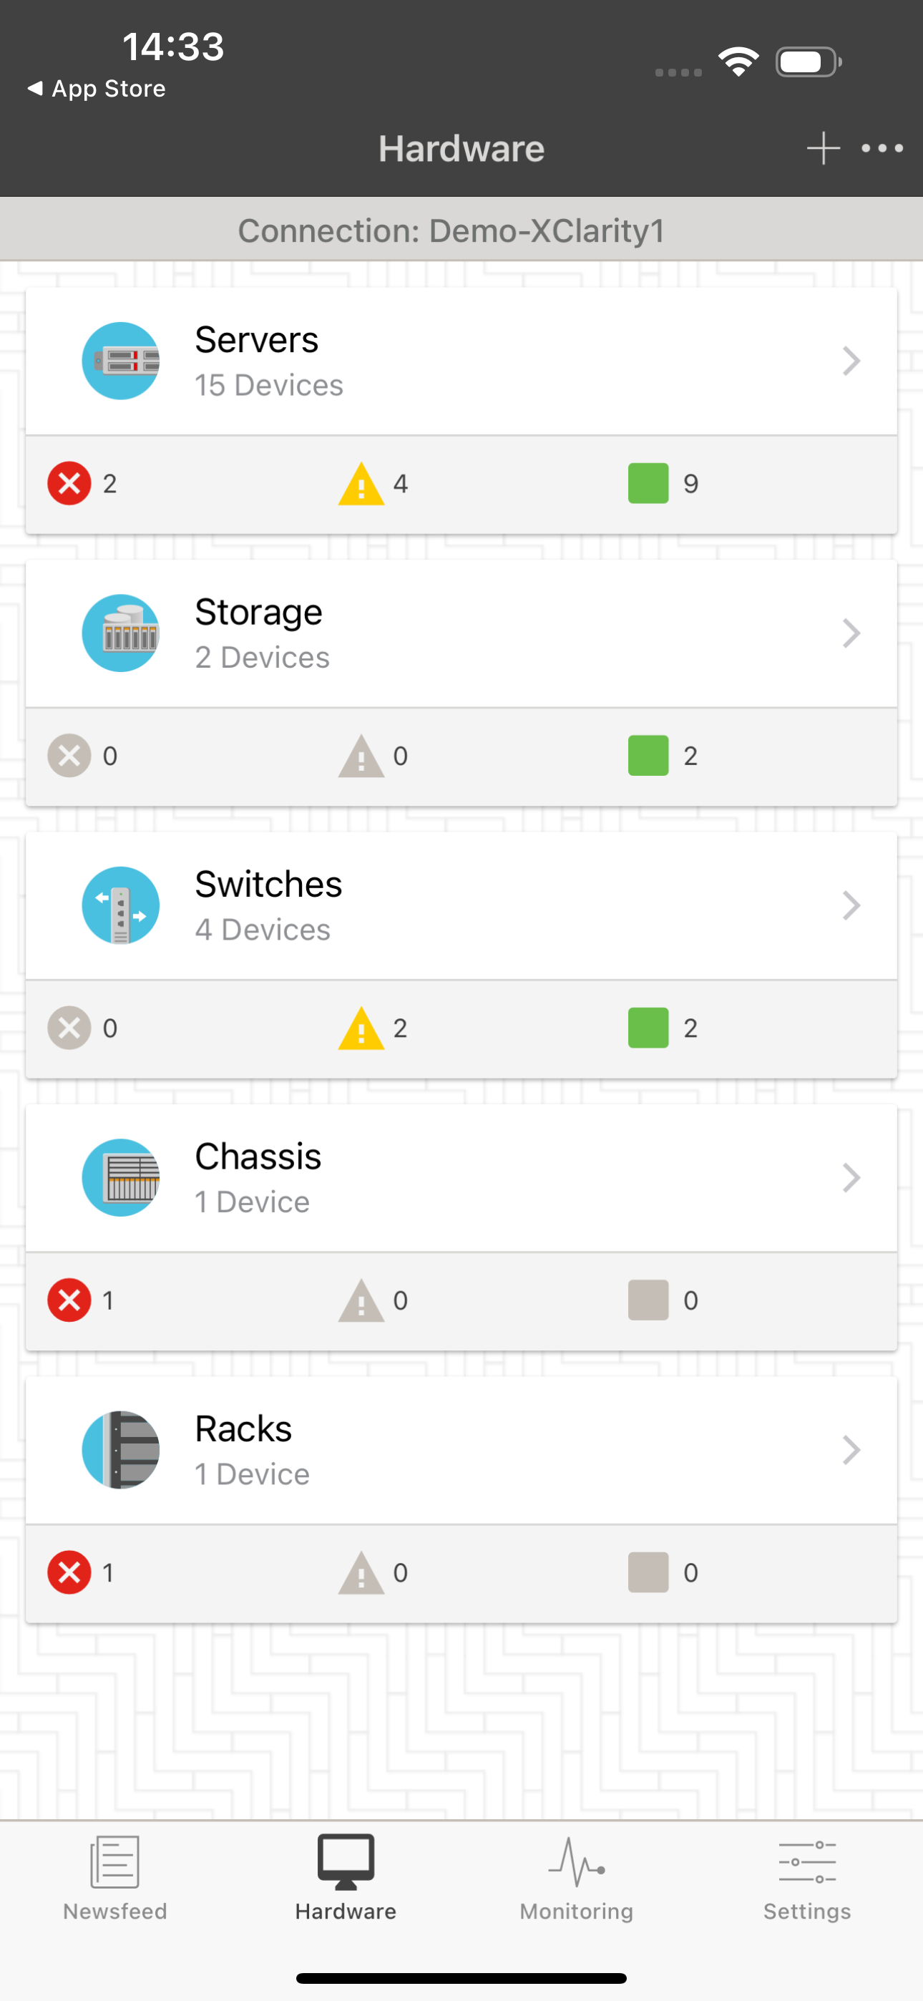Tap the Servers green normal status square

[x=648, y=483]
